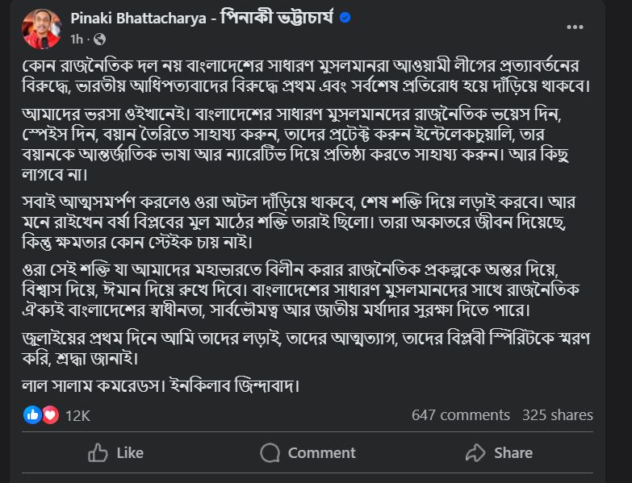Click the blue verified badge icon
This screenshot has width=632, height=483.
pos(345,18)
